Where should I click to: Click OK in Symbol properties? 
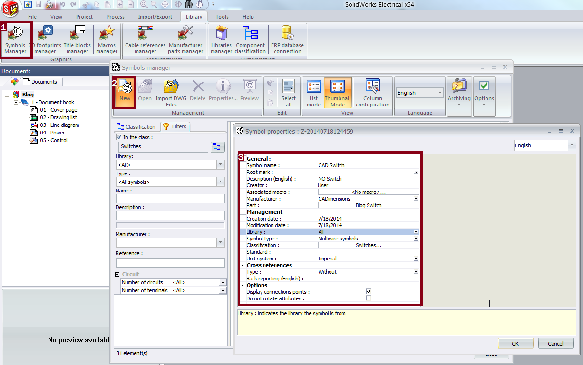coord(515,343)
